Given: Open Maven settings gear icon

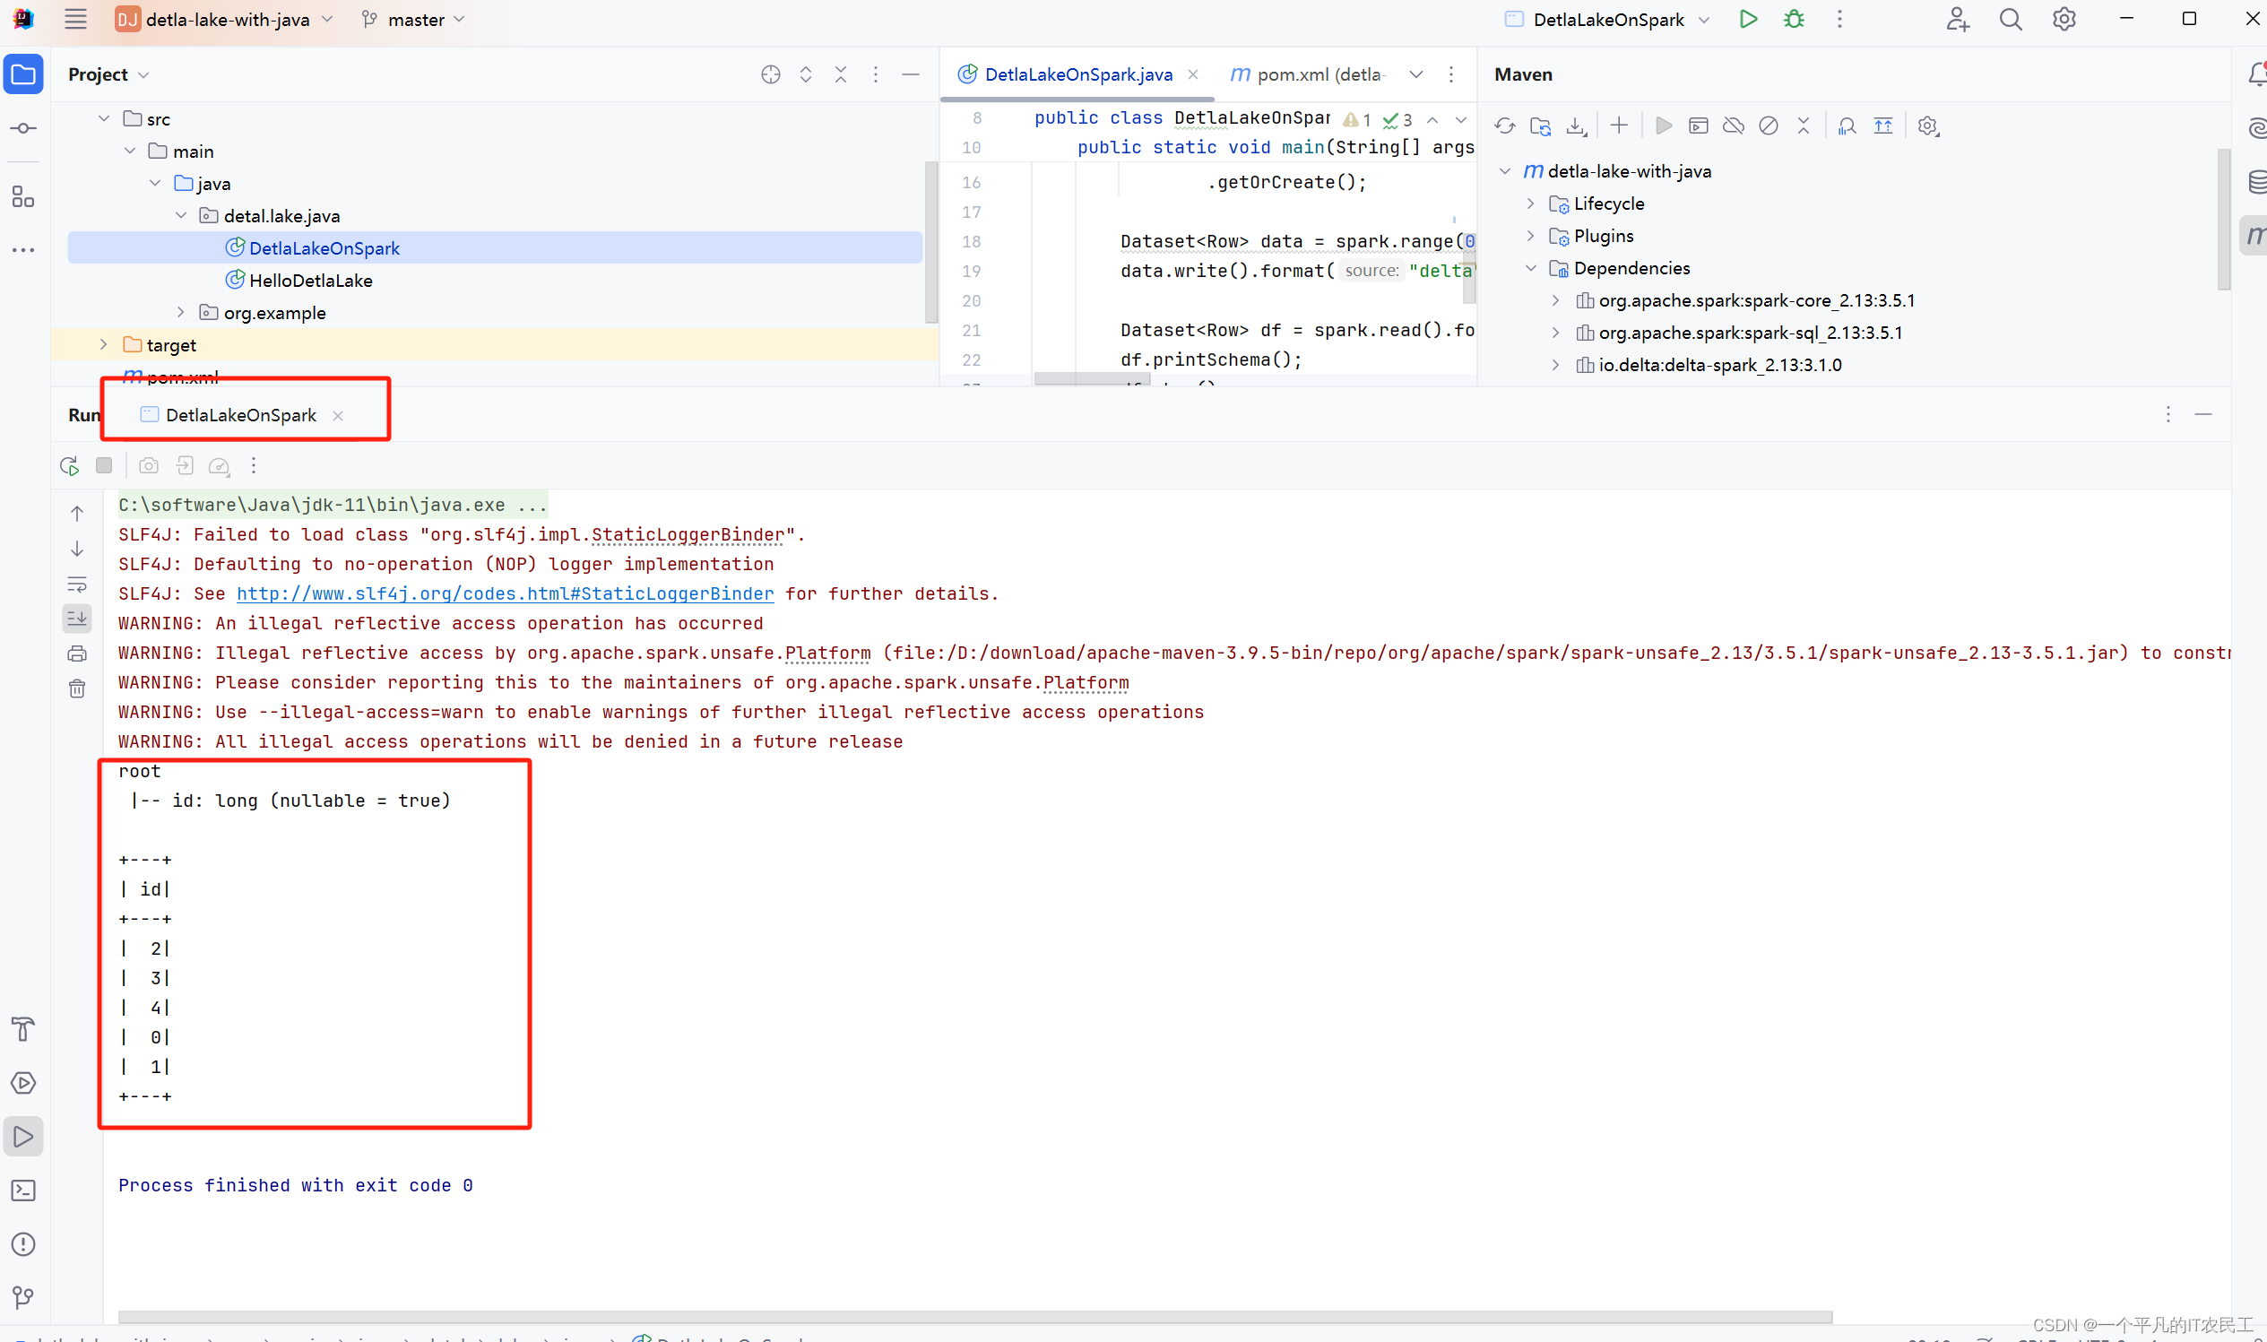Looking at the screenshot, I should pyautogui.click(x=1928, y=126).
